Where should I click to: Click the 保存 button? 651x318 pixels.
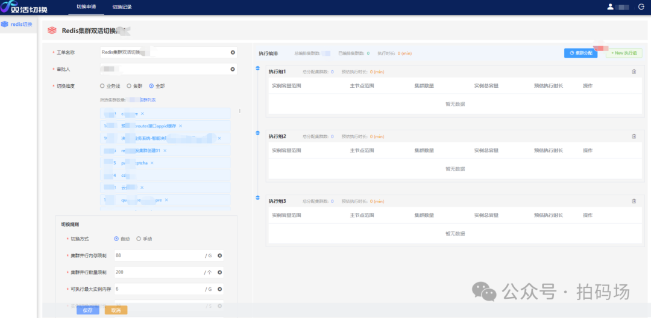point(87,310)
